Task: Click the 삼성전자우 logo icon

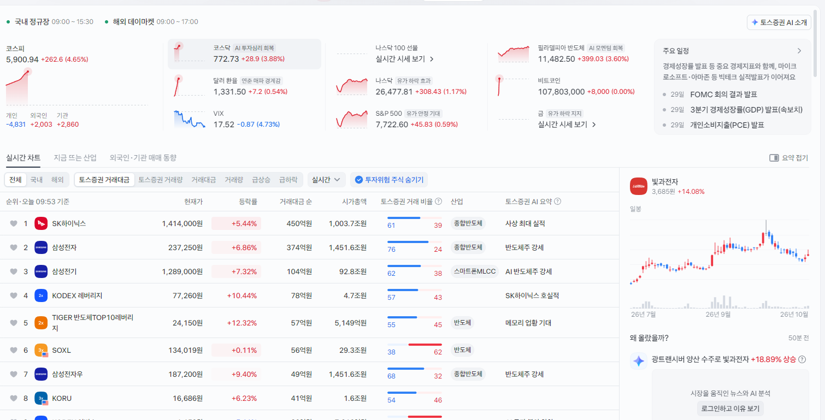Action: point(41,374)
